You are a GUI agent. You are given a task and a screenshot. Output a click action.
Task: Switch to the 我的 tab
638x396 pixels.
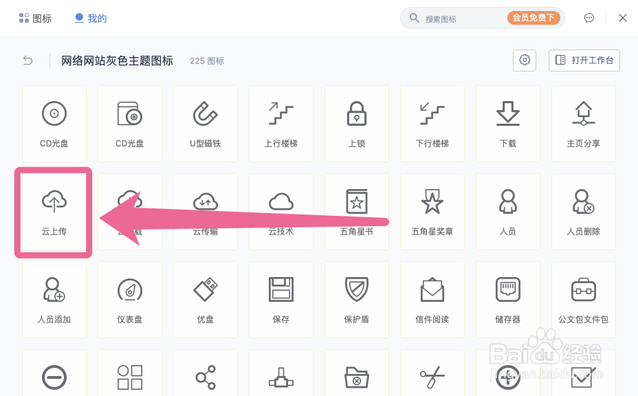click(x=91, y=19)
